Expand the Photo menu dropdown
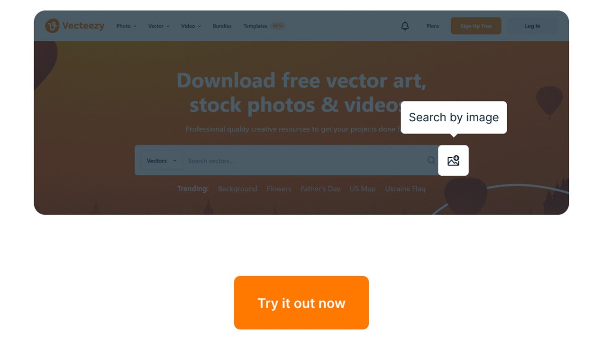This screenshot has width=602, height=360. click(126, 26)
